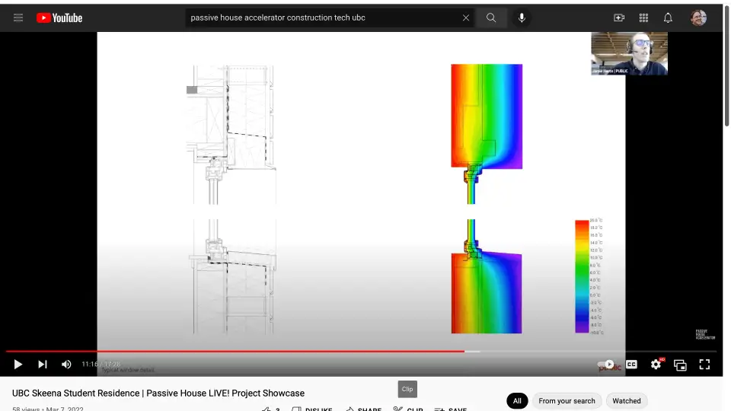Select the 'From your search' chip
This screenshot has width=731, height=411.
[x=567, y=401]
